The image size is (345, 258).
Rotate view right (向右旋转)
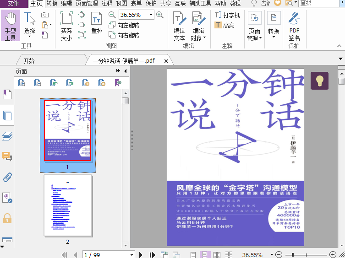click(124, 35)
